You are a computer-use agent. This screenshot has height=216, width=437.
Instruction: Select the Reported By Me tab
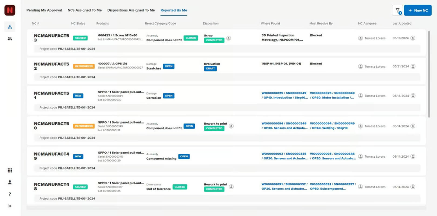tap(174, 10)
